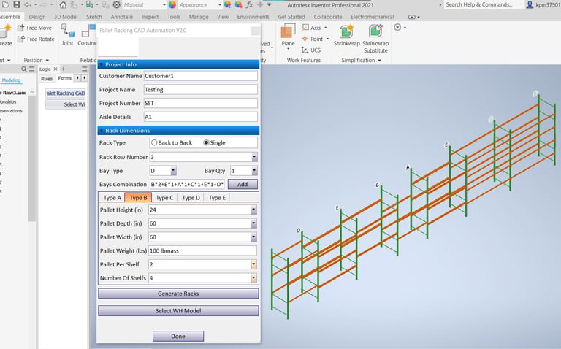
Task: Open Rack Row Number dropdown
Action: pyautogui.click(x=254, y=157)
